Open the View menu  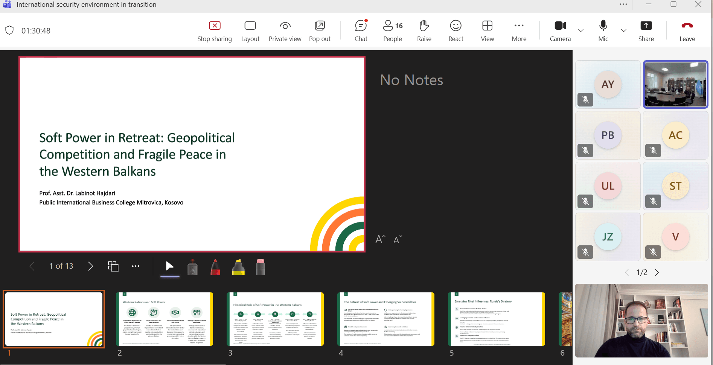487,31
